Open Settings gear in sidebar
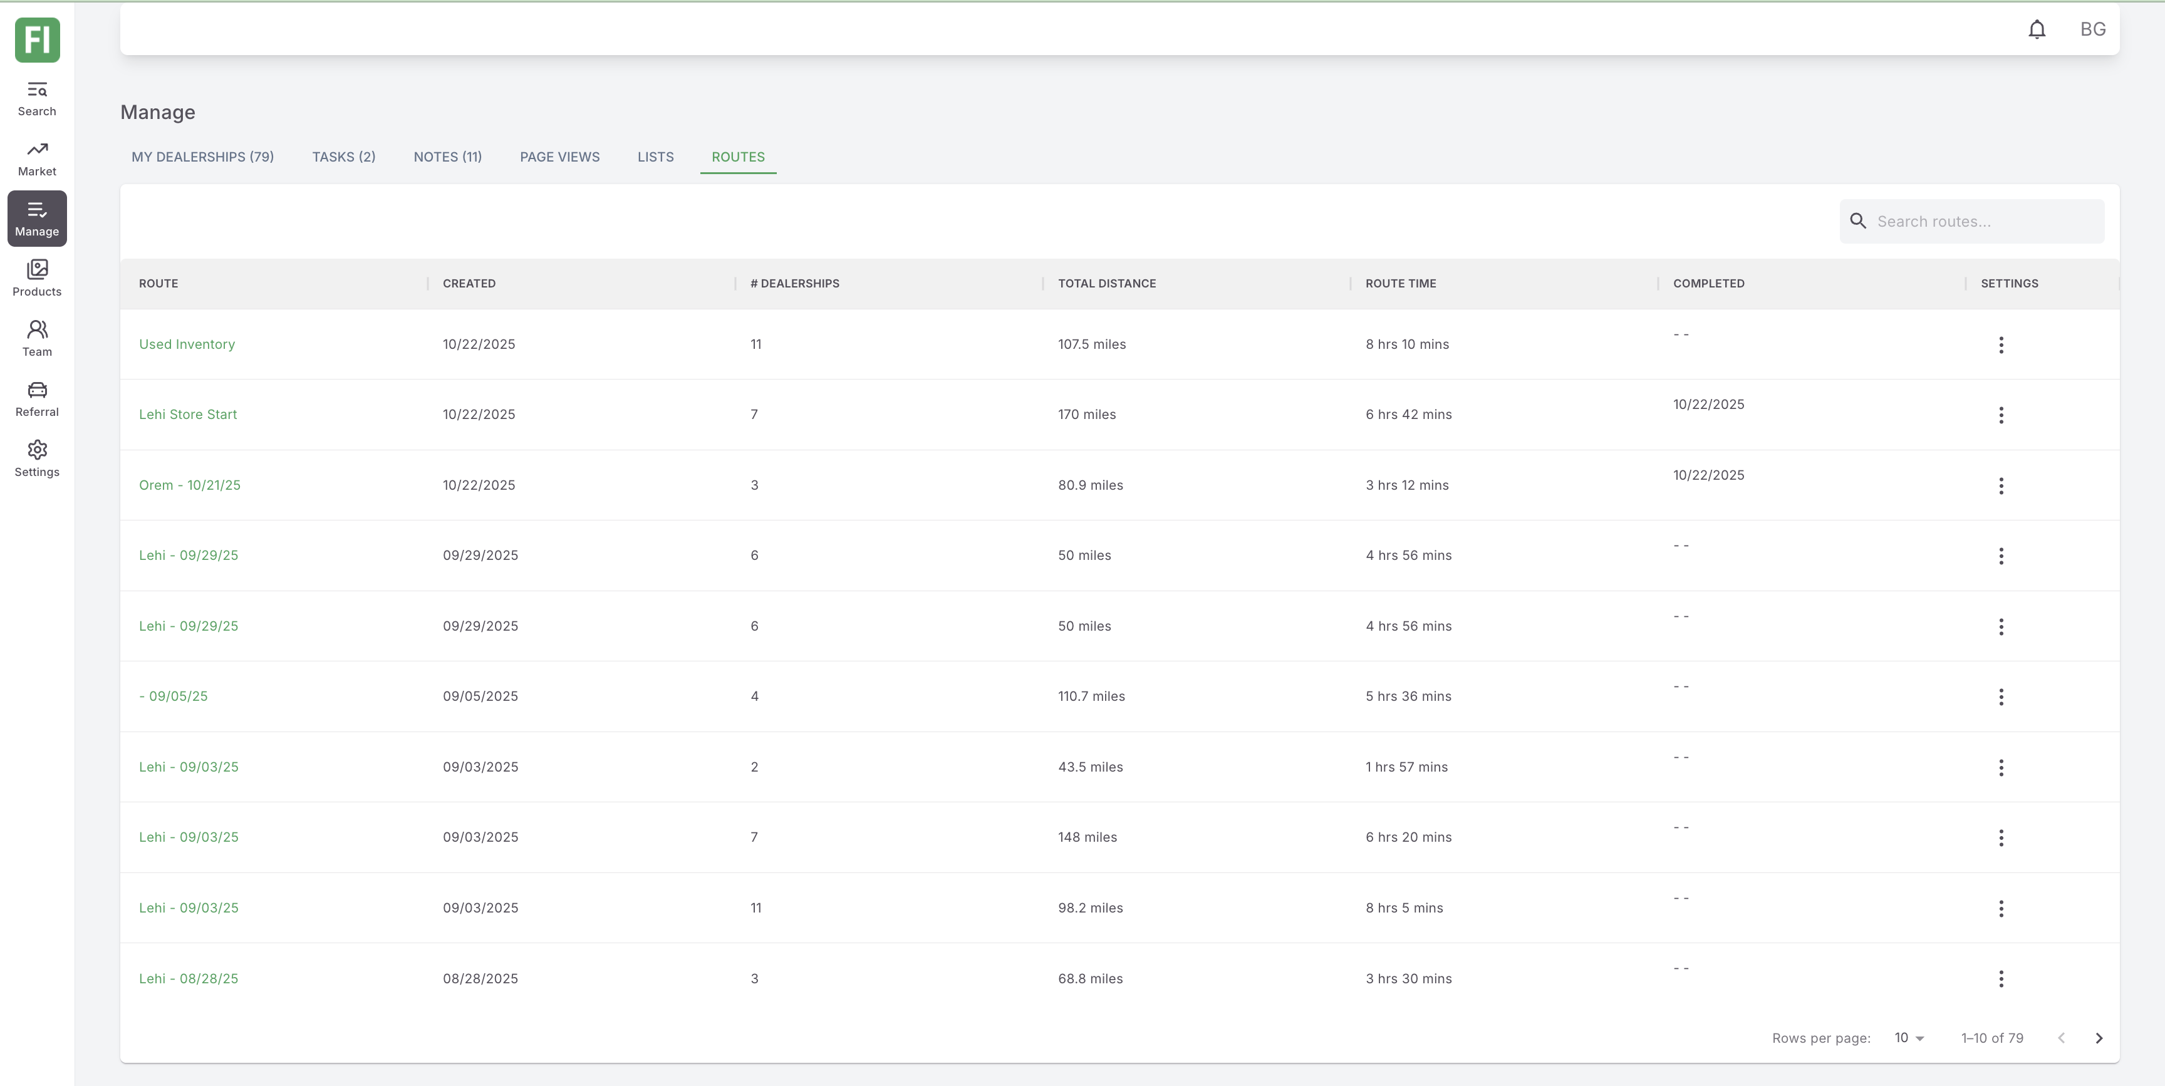Viewport: 2165px width, 1086px height. [x=37, y=458]
